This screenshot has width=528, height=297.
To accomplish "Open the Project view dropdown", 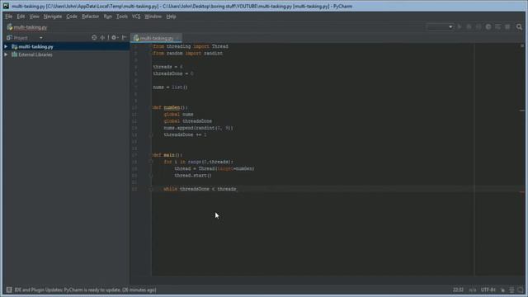I will [x=41, y=38].
